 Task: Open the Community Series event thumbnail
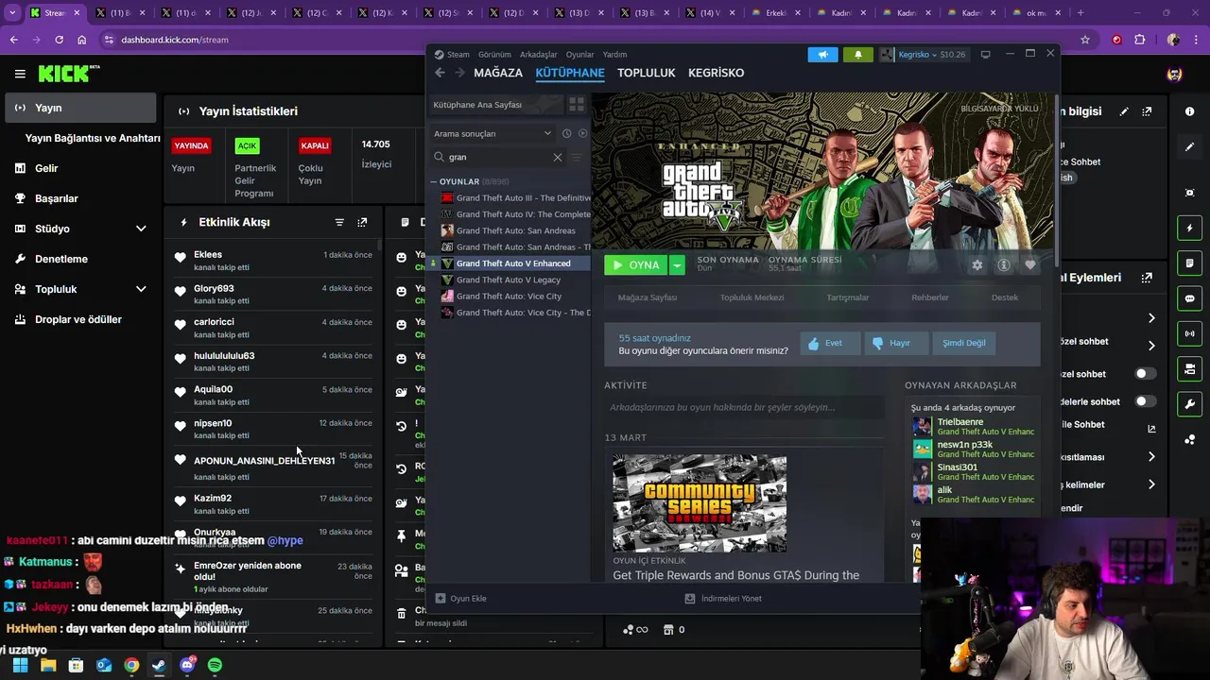pyautogui.click(x=700, y=503)
